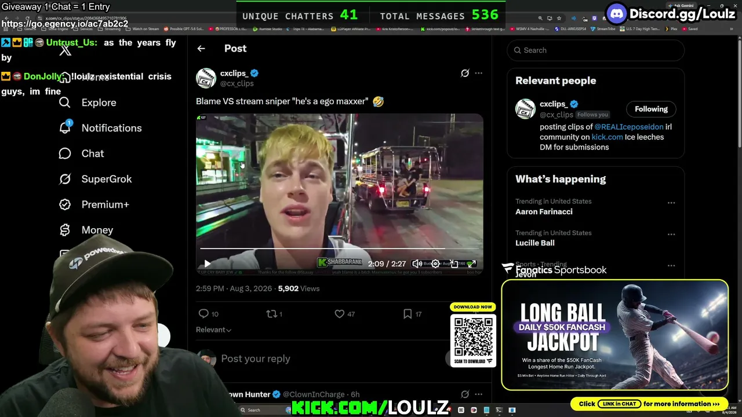Screen dimensions: 742x417
Task: Click the Long Ball Jackpot ad banner
Action: tap(614, 335)
